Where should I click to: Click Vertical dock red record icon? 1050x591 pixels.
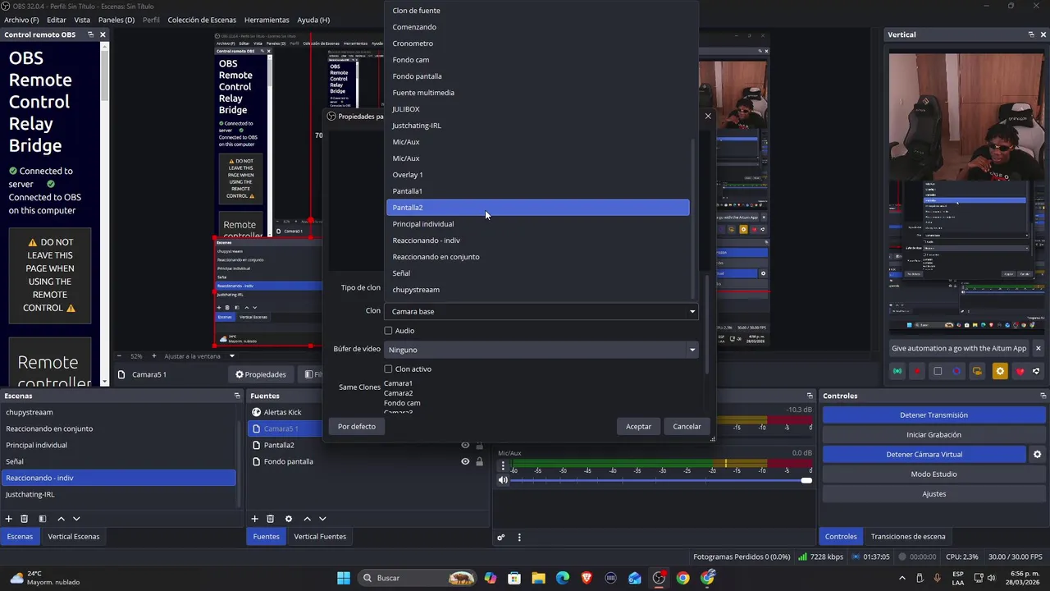(x=917, y=371)
